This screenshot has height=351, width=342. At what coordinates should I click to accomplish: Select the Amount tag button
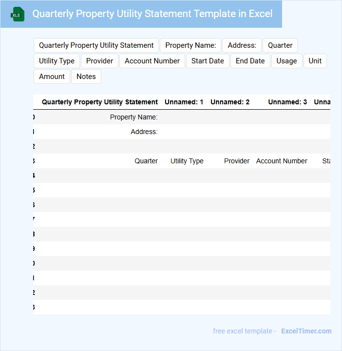click(x=52, y=77)
